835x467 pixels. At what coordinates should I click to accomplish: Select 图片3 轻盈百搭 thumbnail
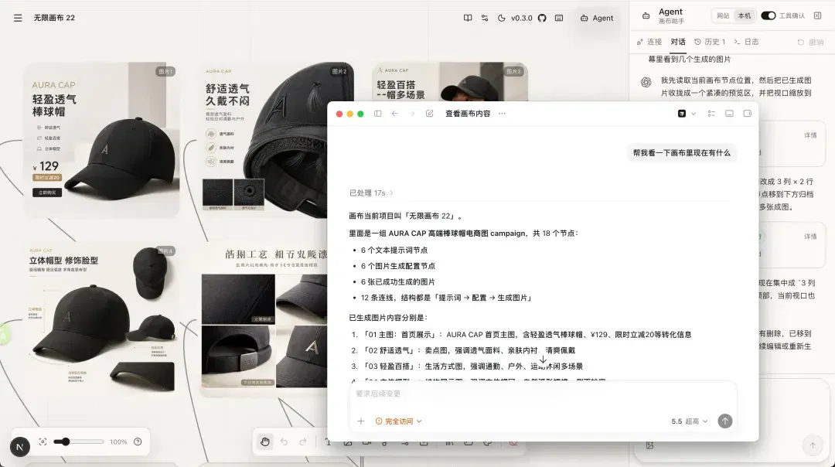click(450, 81)
